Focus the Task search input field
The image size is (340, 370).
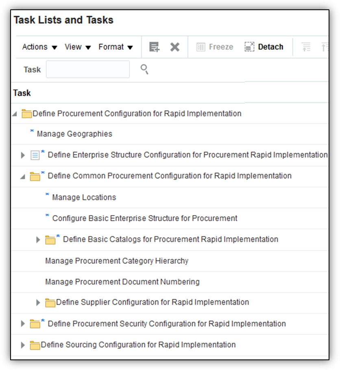point(88,70)
